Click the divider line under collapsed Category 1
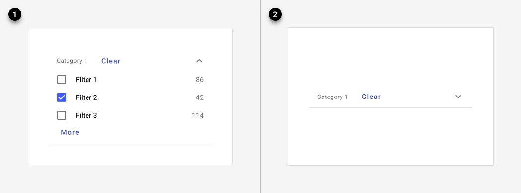The height and width of the screenshot is (193, 521). pos(390,107)
